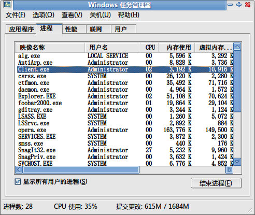This screenshot has height=215, width=255.
Task: Open the 帮助(H) menu
Action: click(x=129, y=15)
